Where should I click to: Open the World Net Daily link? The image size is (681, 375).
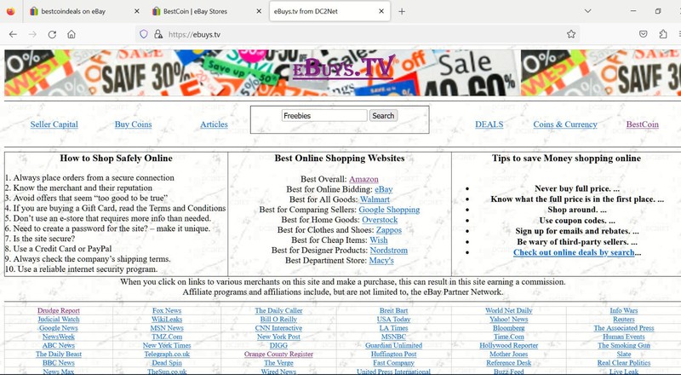508,310
